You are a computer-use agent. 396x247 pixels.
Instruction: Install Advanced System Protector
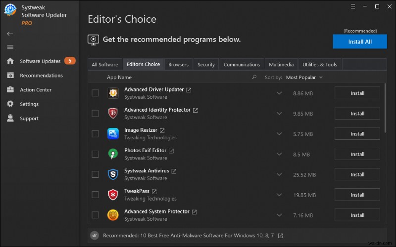[x=357, y=215]
